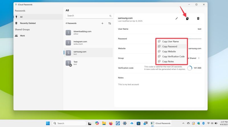This screenshot has height=127, width=228.
Task: Click the verification code countdown ring
Action: point(190,68)
